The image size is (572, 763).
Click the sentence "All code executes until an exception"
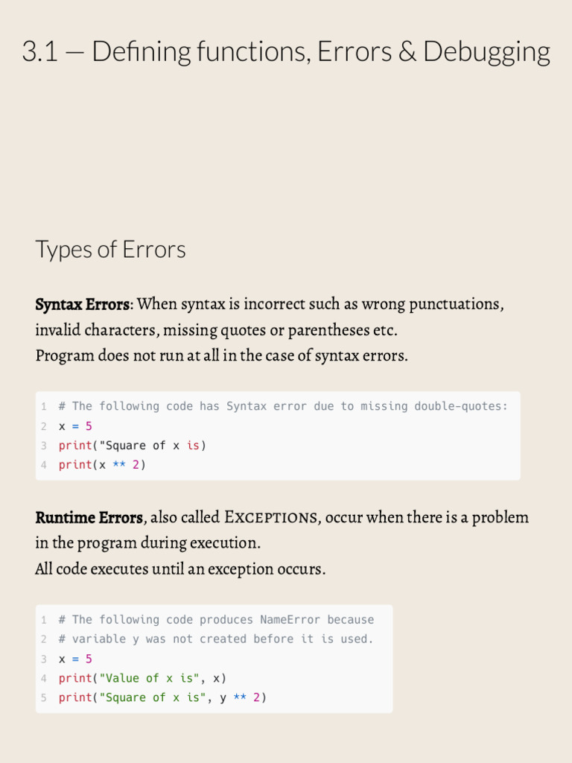(179, 569)
